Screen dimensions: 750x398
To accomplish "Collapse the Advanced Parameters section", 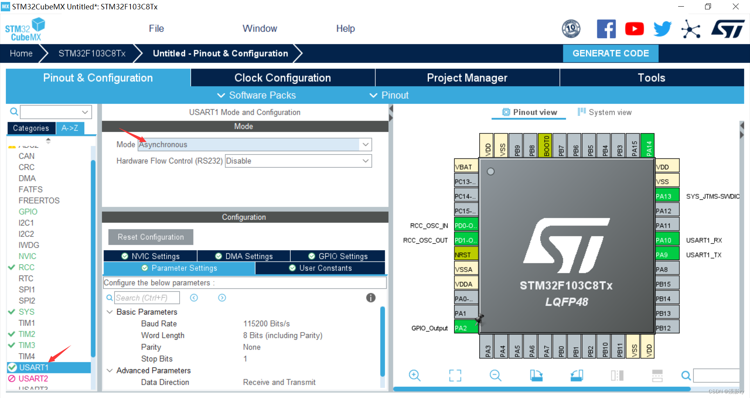I will (110, 370).
